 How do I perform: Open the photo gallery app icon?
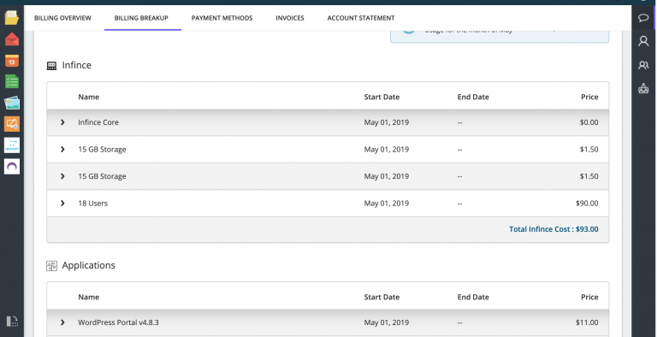pyautogui.click(x=12, y=103)
